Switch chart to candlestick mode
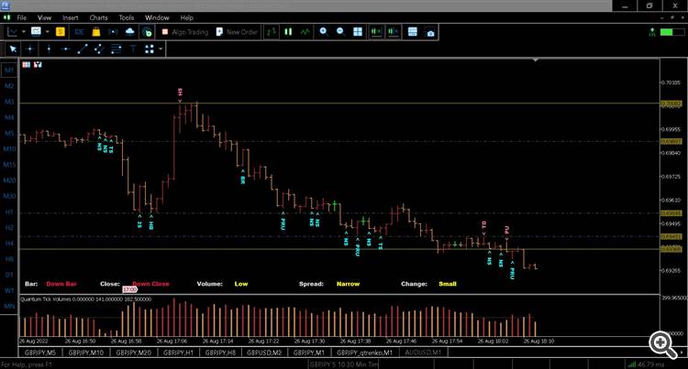688x369 pixels. click(x=288, y=32)
